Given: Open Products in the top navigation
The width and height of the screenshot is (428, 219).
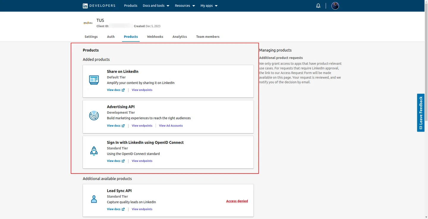Looking at the screenshot, I should 130,6.
